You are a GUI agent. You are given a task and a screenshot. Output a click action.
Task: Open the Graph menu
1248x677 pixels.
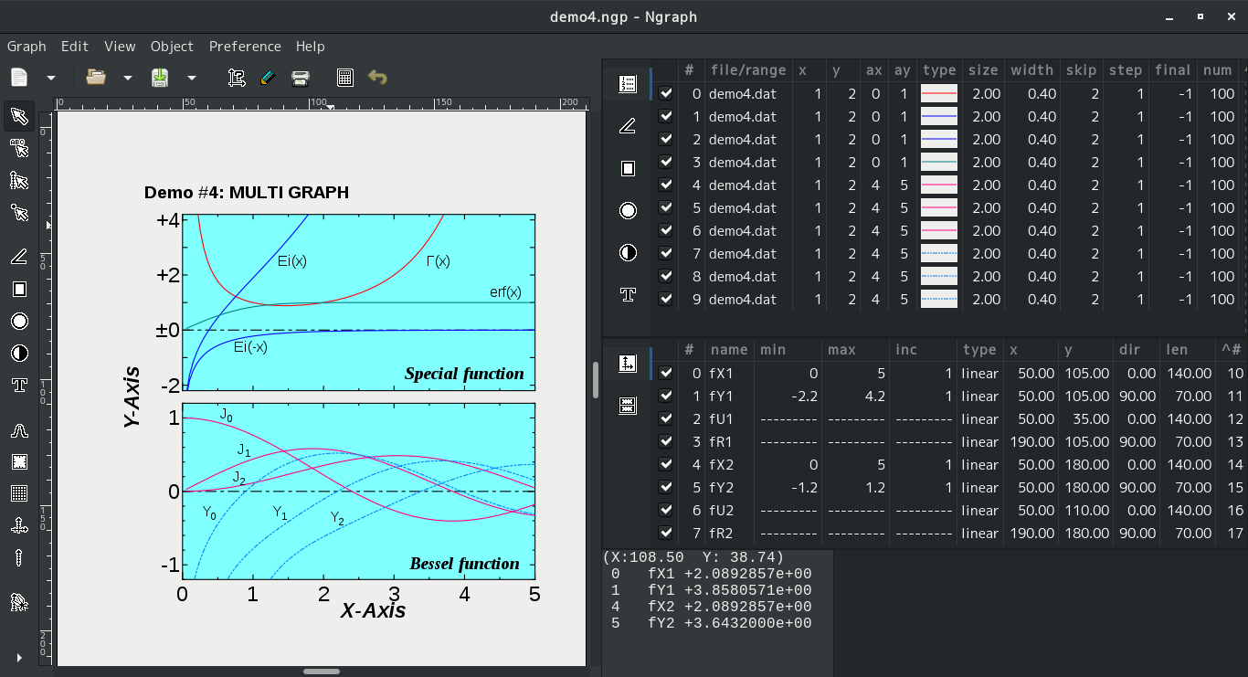coord(26,46)
